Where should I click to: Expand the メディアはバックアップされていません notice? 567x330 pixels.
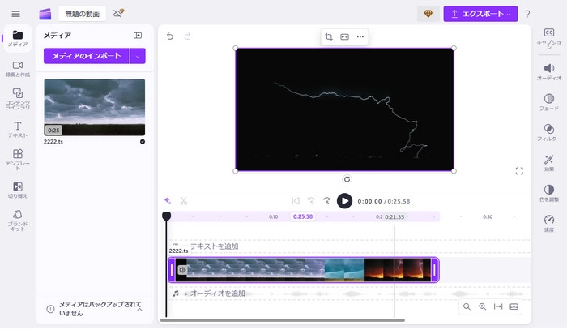point(139,310)
